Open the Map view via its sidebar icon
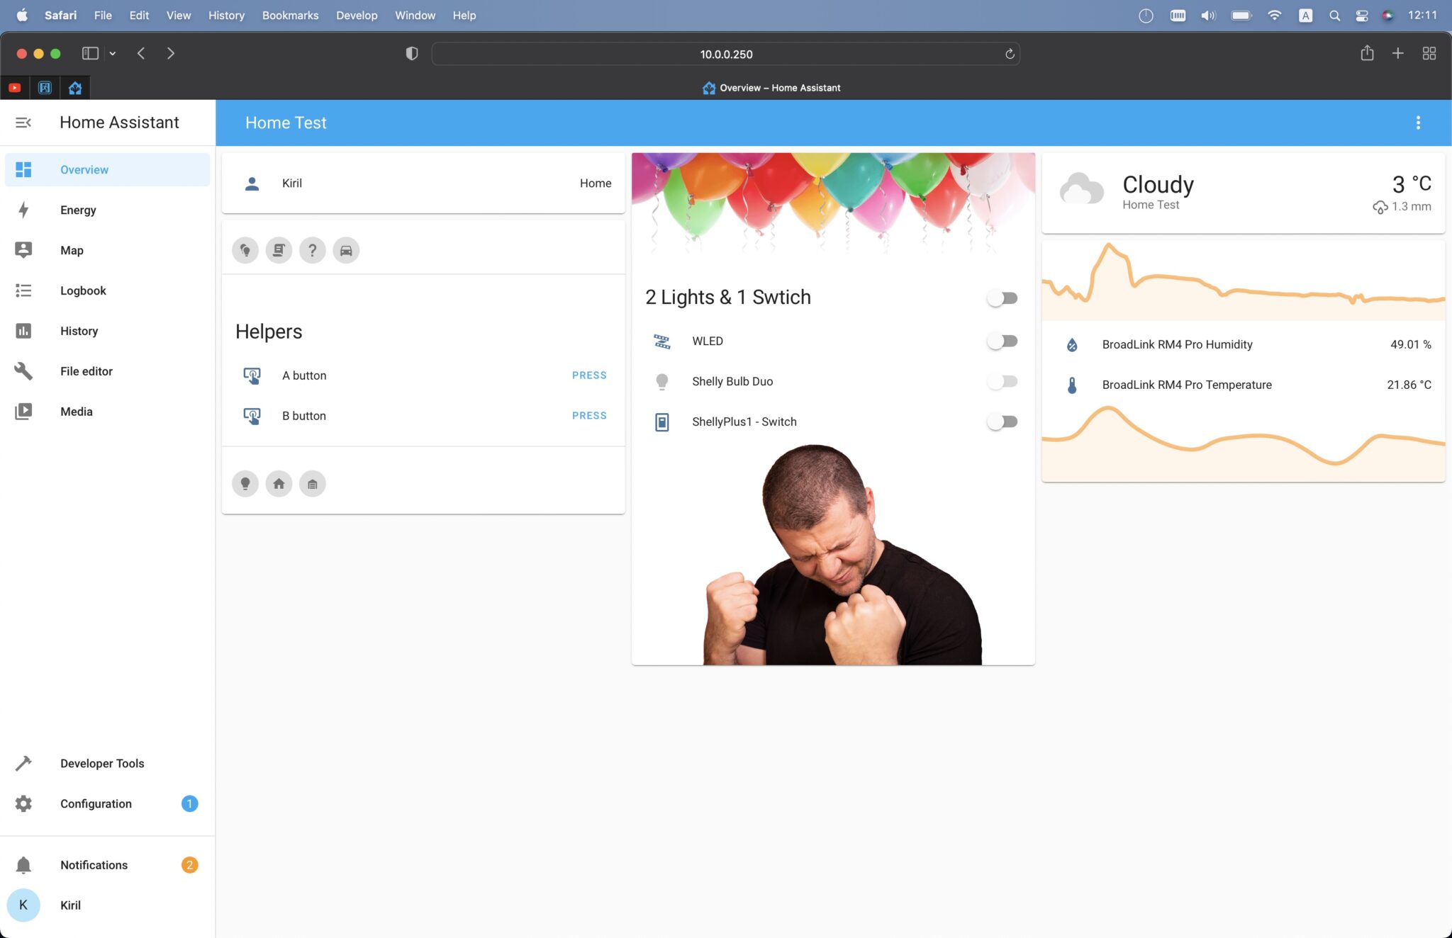Viewport: 1452px width, 938px height. tap(23, 249)
